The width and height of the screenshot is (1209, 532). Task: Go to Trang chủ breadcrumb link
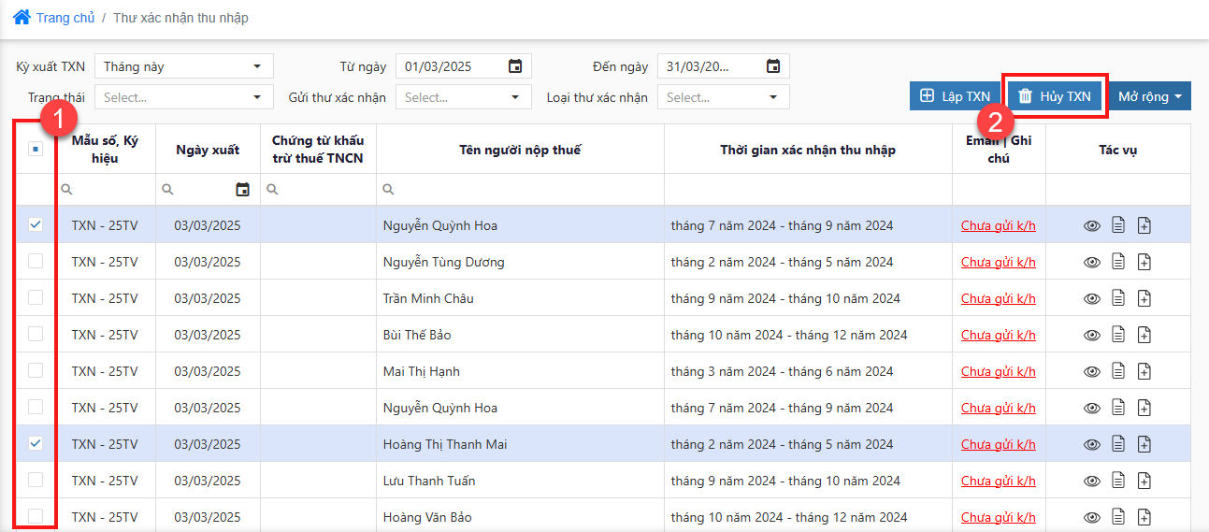click(64, 18)
